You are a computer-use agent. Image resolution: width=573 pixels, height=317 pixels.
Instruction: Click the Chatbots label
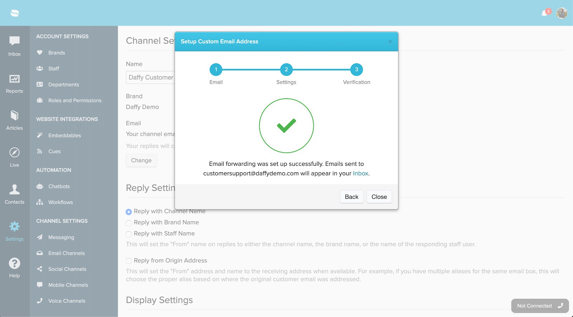(x=59, y=186)
